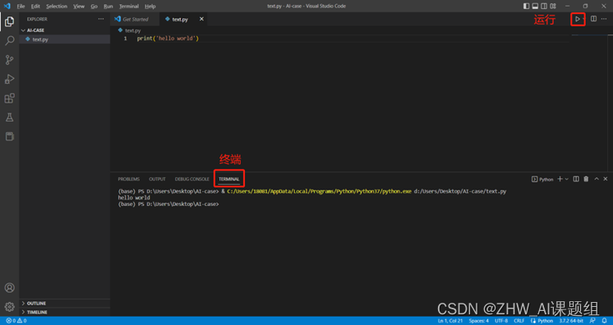Switch to the OUTPUT panel tab
This screenshot has width=613, height=325.
(x=157, y=179)
